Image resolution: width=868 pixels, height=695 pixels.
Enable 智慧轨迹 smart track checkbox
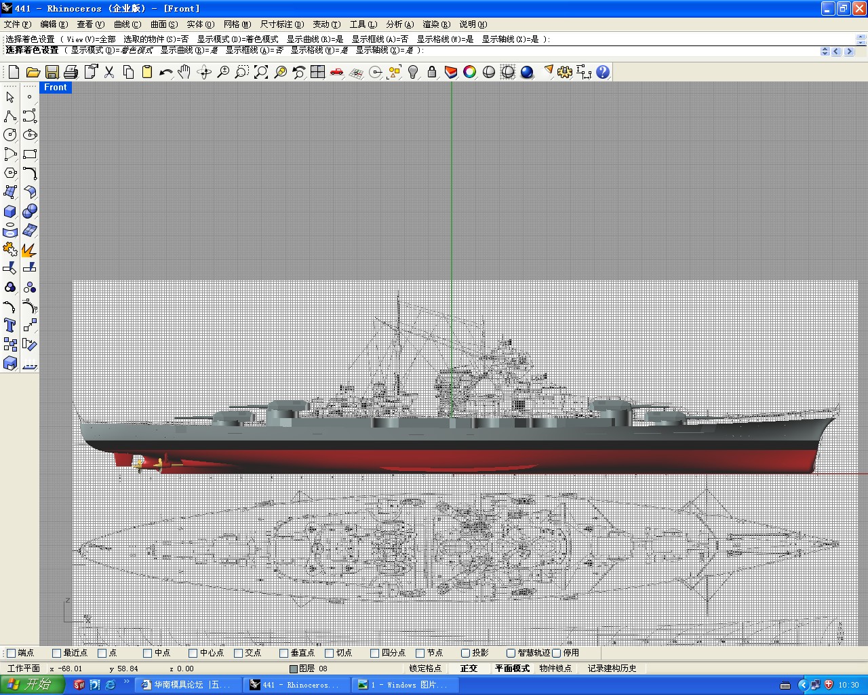click(511, 653)
